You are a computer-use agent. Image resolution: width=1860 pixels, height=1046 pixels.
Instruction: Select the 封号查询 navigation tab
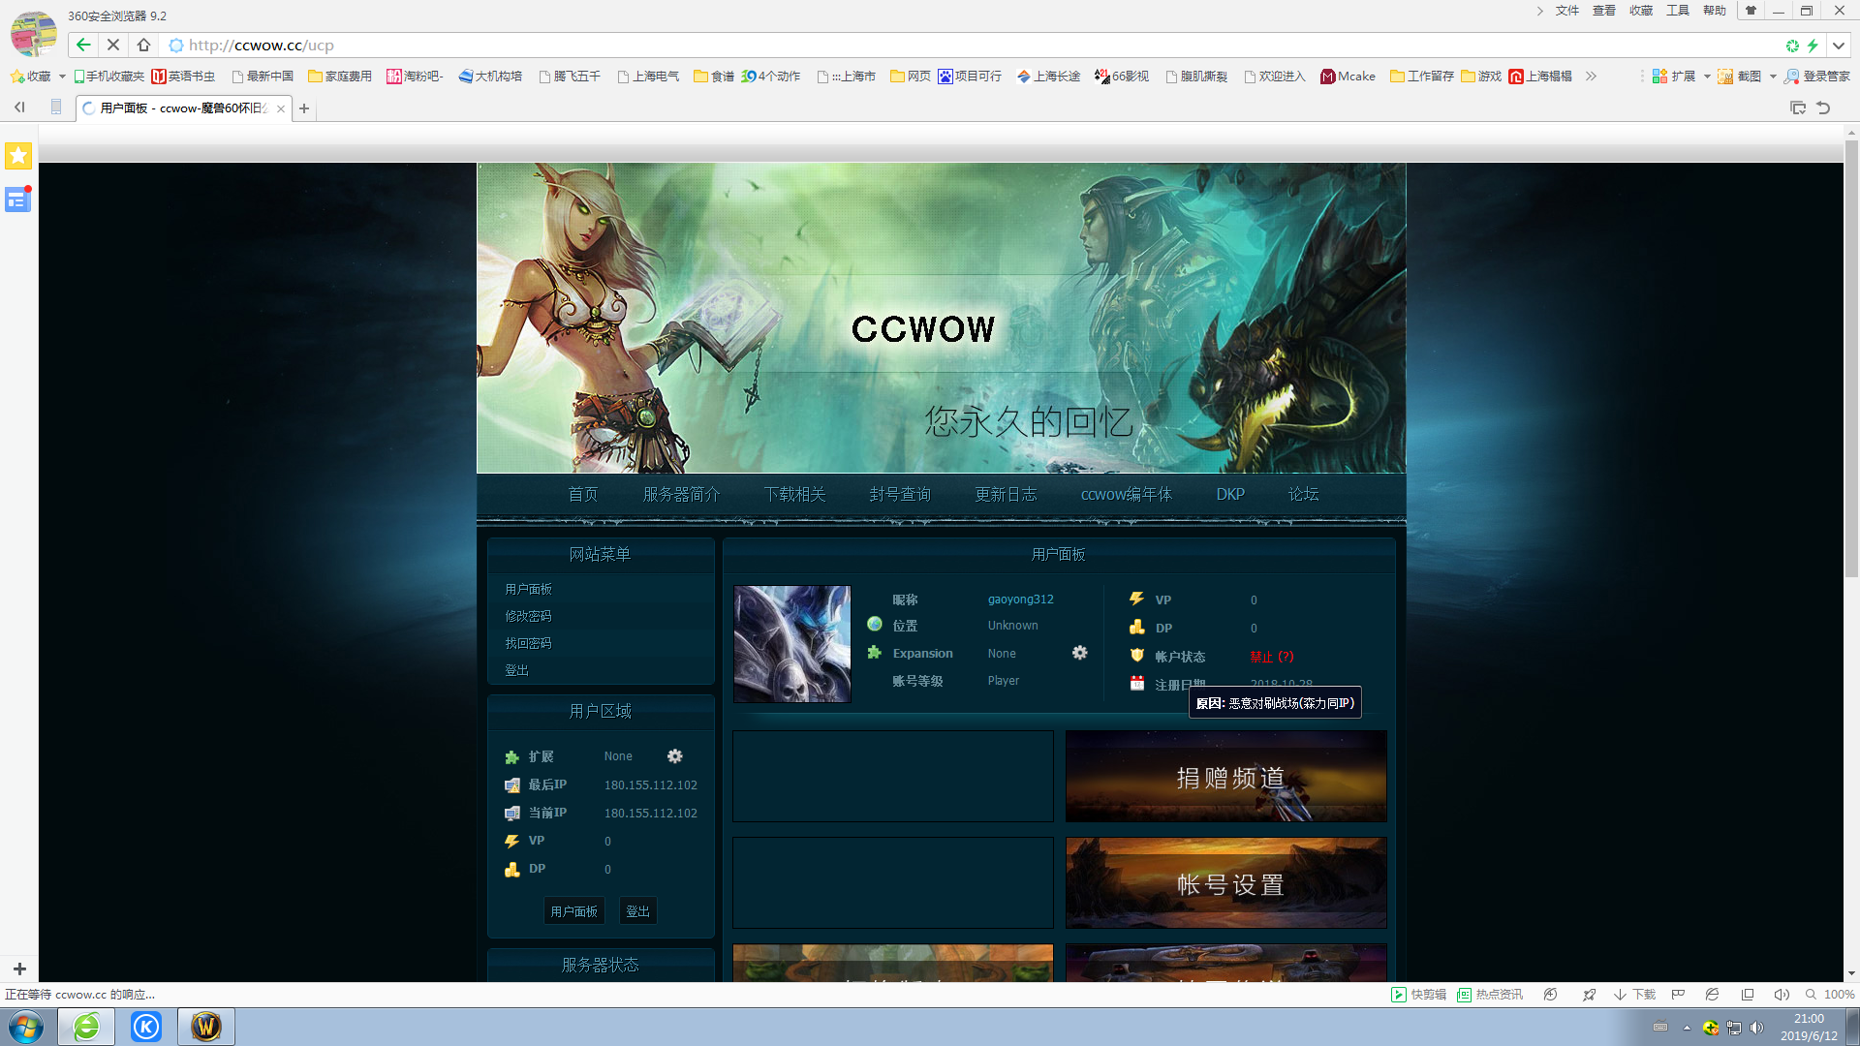click(x=899, y=494)
